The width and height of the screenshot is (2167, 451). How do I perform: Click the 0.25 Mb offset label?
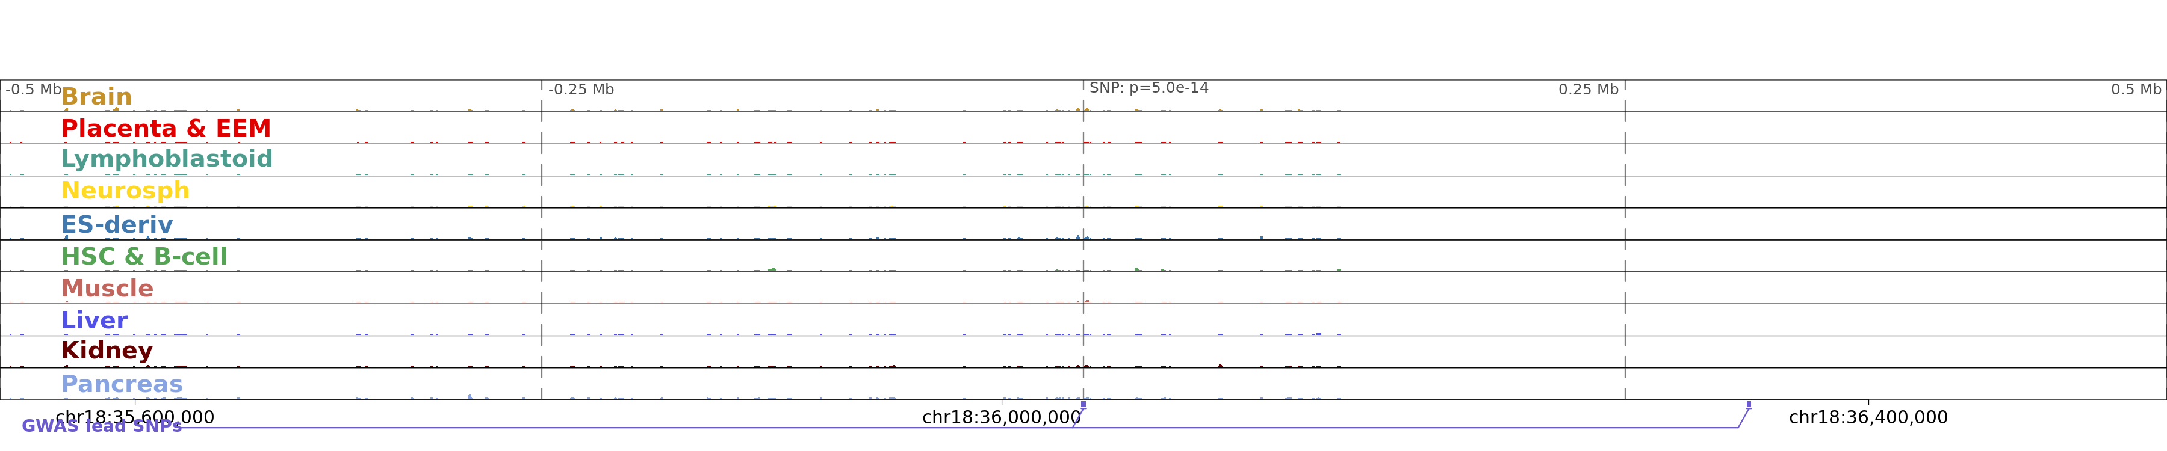[1587, 90]
